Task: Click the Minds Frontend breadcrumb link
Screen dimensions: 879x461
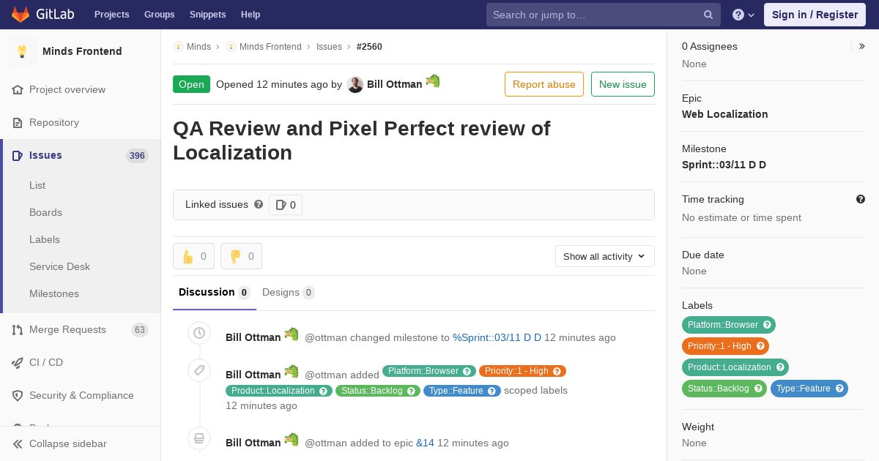Action: coord(270,47)
